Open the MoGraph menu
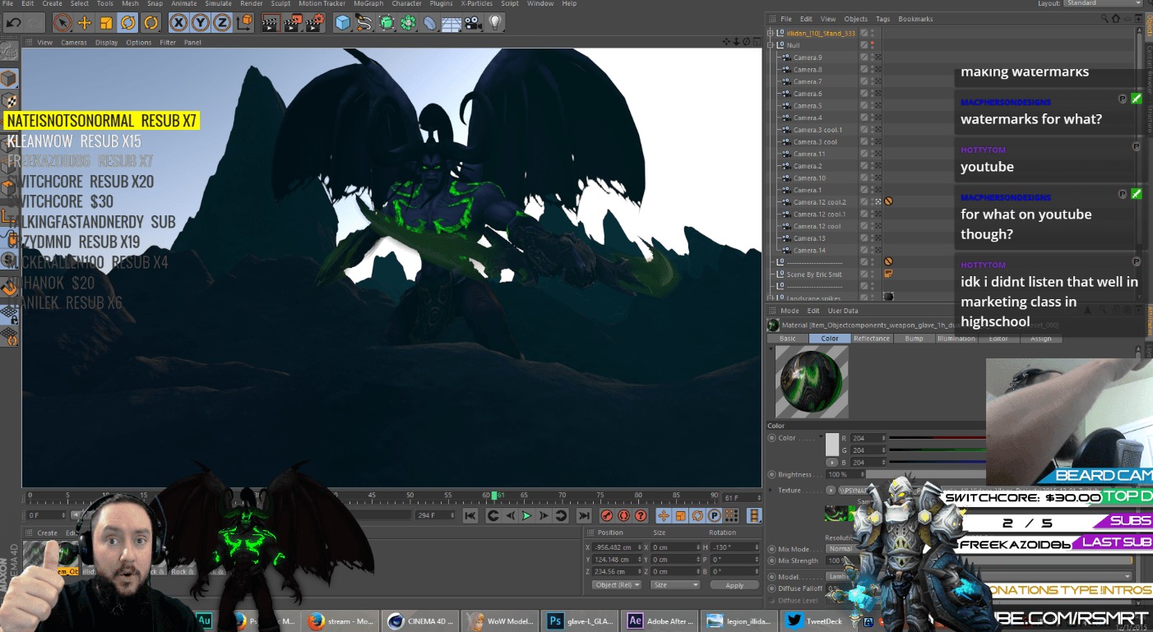Image resolution: width=1153 pixels, height=632 pixels. point(368,3)
